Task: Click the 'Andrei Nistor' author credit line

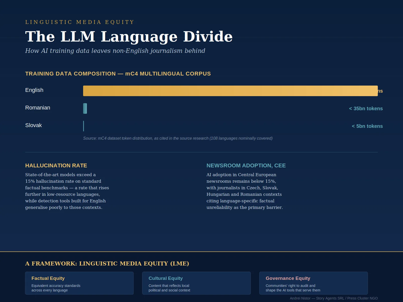Action: coord(334,298)
